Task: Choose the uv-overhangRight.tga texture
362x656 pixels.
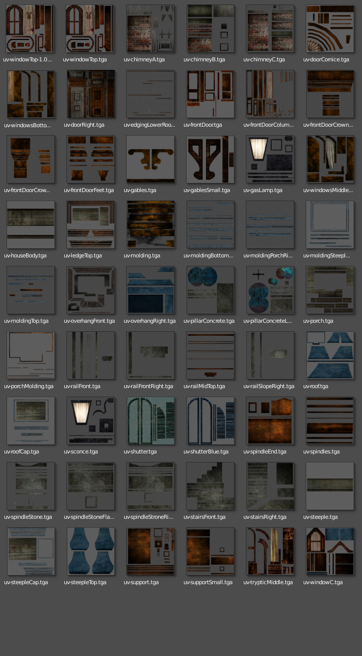Action: tap(150, 290)
